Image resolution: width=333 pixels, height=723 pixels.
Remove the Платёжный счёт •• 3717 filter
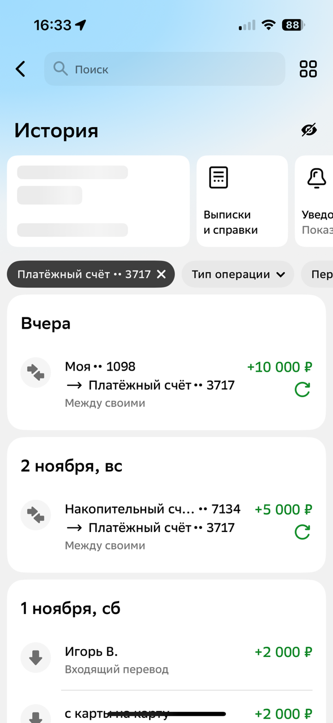[161, 274]
